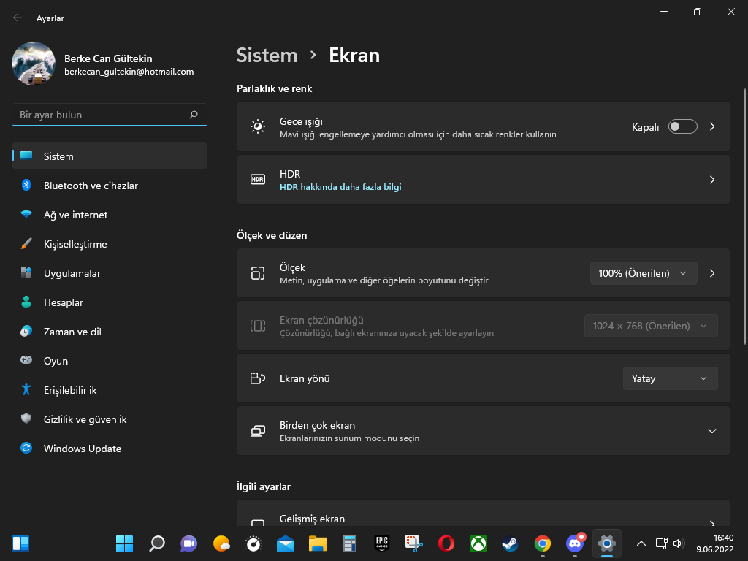Click Sistem in the breadcrumb header
This screenshot has width=748, height=561.
point(267,56)
